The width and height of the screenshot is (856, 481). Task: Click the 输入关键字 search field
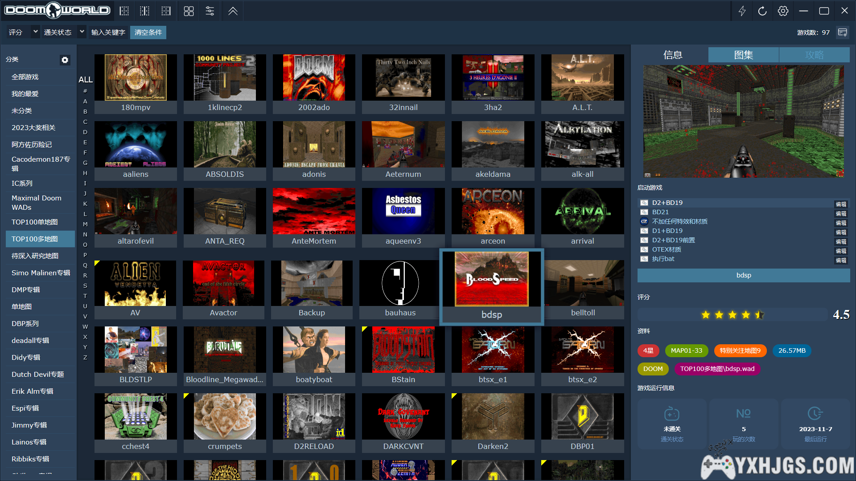[x=108, y=33]
